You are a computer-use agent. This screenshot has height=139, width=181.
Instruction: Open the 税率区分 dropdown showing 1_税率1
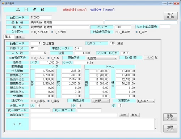coord(146,101)
